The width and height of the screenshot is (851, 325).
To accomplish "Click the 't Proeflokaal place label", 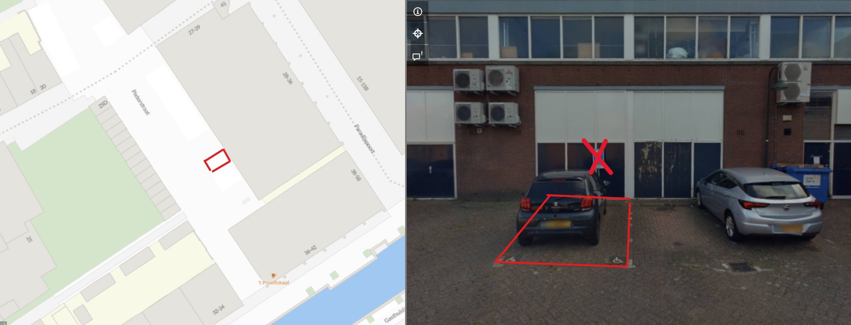I will 274,283.
